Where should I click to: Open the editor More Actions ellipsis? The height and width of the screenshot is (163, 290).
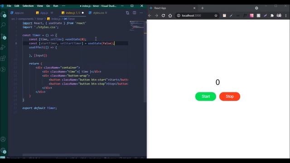tap(141, 13)
